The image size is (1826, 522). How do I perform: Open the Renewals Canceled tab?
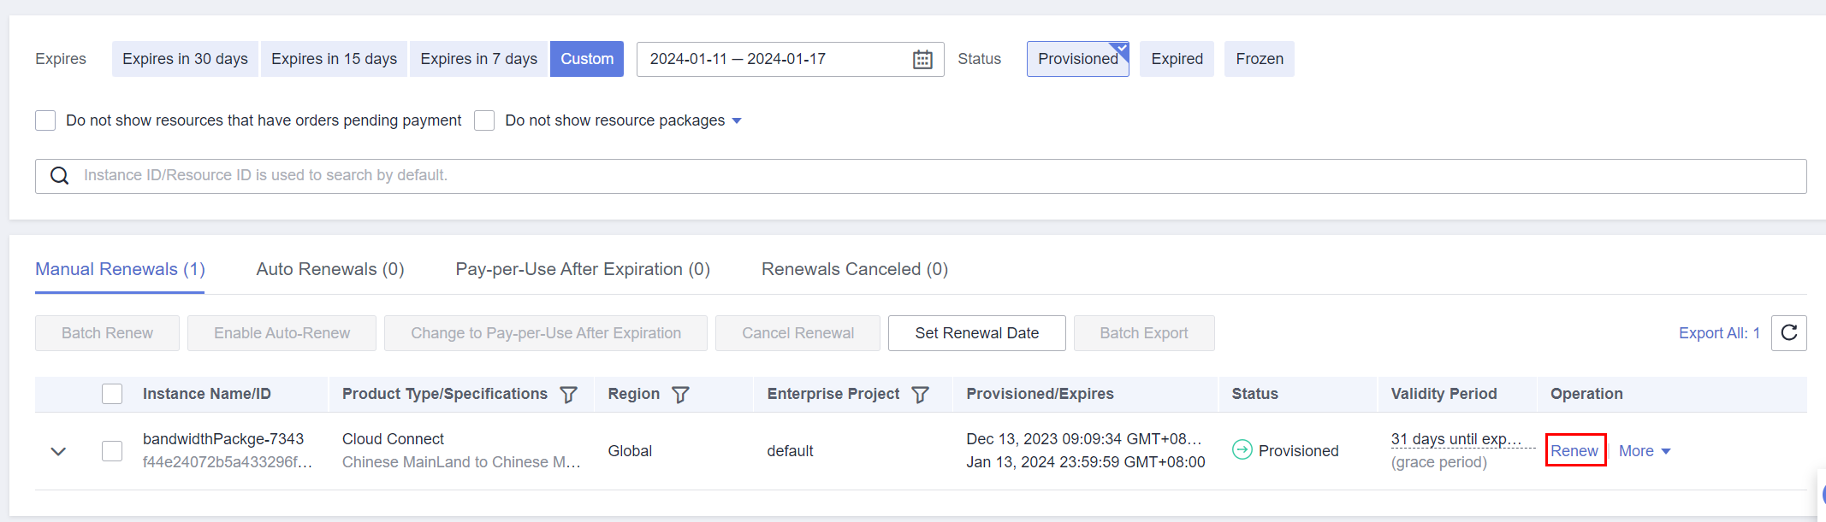coord(854,269)
